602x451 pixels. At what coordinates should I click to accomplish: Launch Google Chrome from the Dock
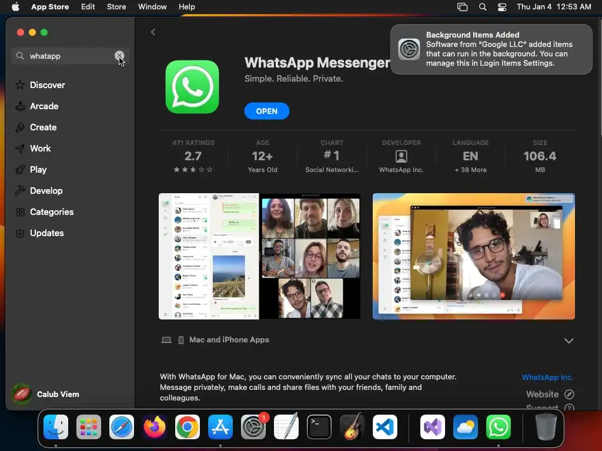pyautogui.click(x=188, y=427)
